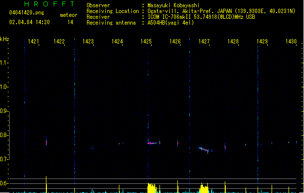Click the 1428 time axis marker
This screenshot has height=193, width=304.
pos(233,41)
